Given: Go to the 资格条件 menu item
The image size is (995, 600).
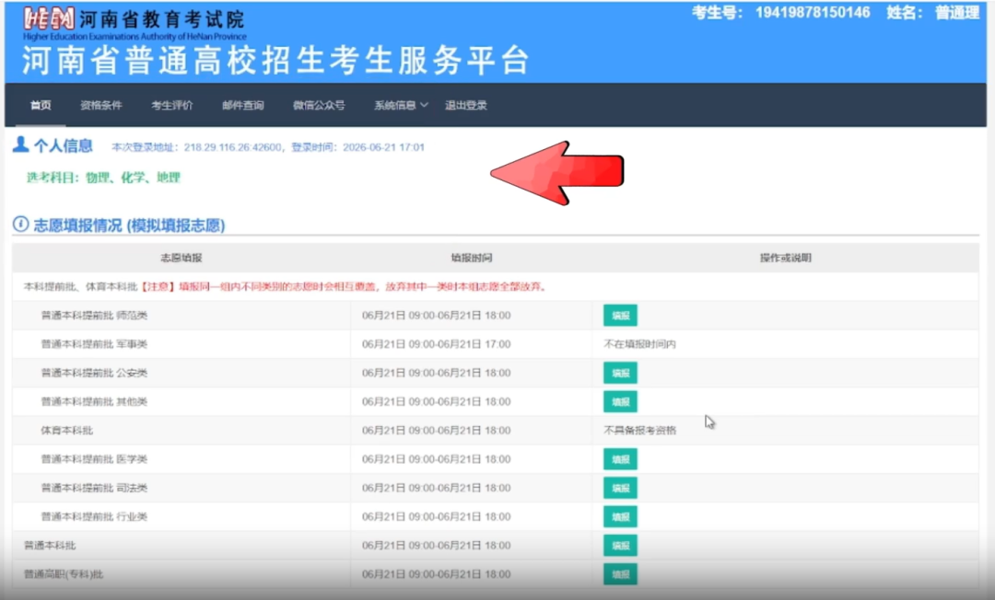Looking at the screenshot, I should pos(101,105).
